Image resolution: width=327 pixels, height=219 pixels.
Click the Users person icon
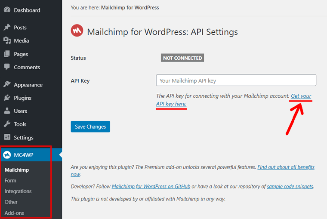click(7, 111)
